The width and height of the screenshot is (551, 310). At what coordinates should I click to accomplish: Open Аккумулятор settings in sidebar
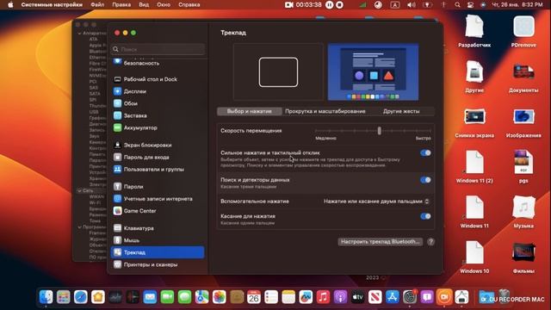(158, 127)
